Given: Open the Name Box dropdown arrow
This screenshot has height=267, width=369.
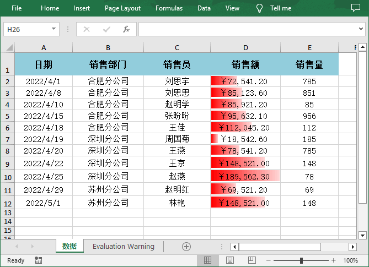Looking at the screenshot, I should click(x=54, y=29).
